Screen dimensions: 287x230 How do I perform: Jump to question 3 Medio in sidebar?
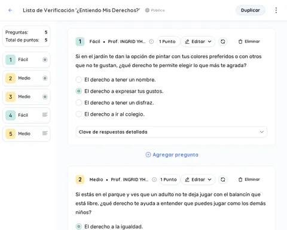(x=26, y=96)
